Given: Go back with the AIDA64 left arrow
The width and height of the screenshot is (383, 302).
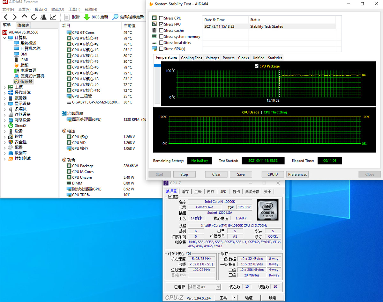Looking at the screenshot, I should pos(6,17).
